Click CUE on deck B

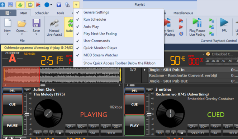[x=134, y=104]
